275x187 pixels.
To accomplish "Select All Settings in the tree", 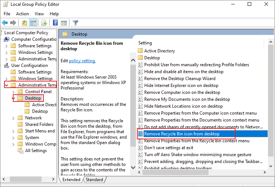I will [x=36, y=151].
